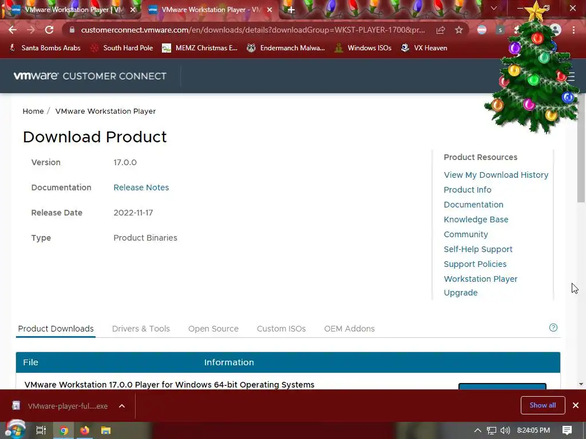Click the striped extension icon in toolbar

[x=482, y=30]
